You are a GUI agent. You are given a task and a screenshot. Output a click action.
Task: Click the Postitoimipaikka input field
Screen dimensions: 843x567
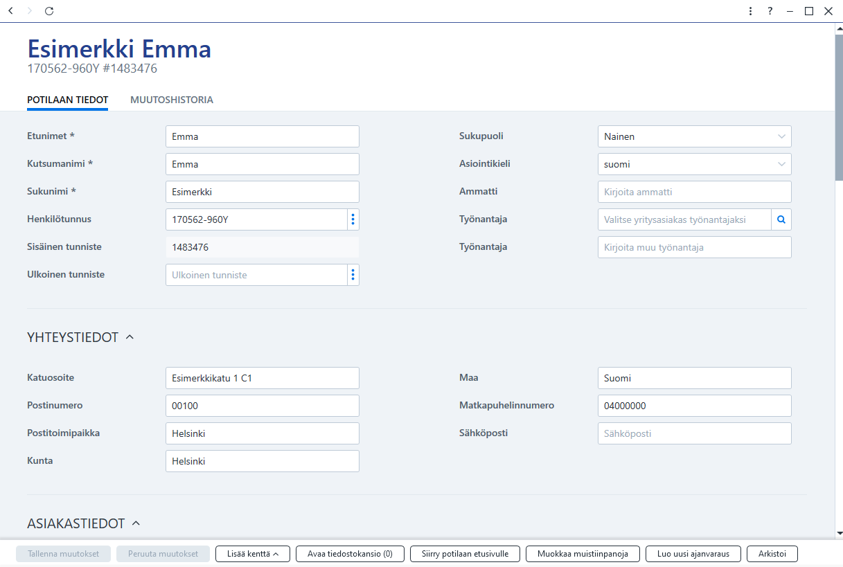263,433
